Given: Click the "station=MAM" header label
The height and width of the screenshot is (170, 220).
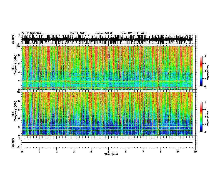Looking at the screenshot, I should coord(104,33).
